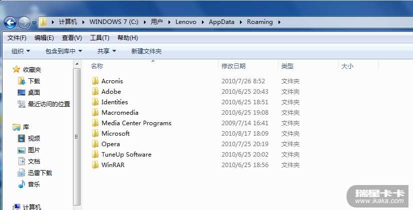The image size is (413, 210).
Task: Click the 文档 documents library icon
Action: coord(21,161)
